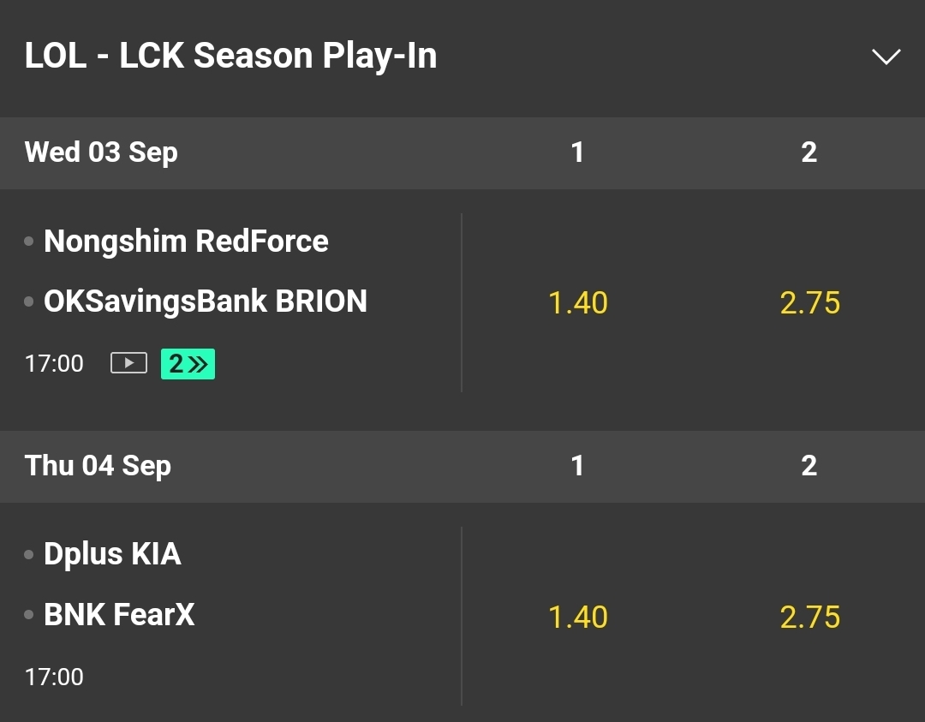Pick 1.40 odds on Dplus KIA

[x=577, y=617]
